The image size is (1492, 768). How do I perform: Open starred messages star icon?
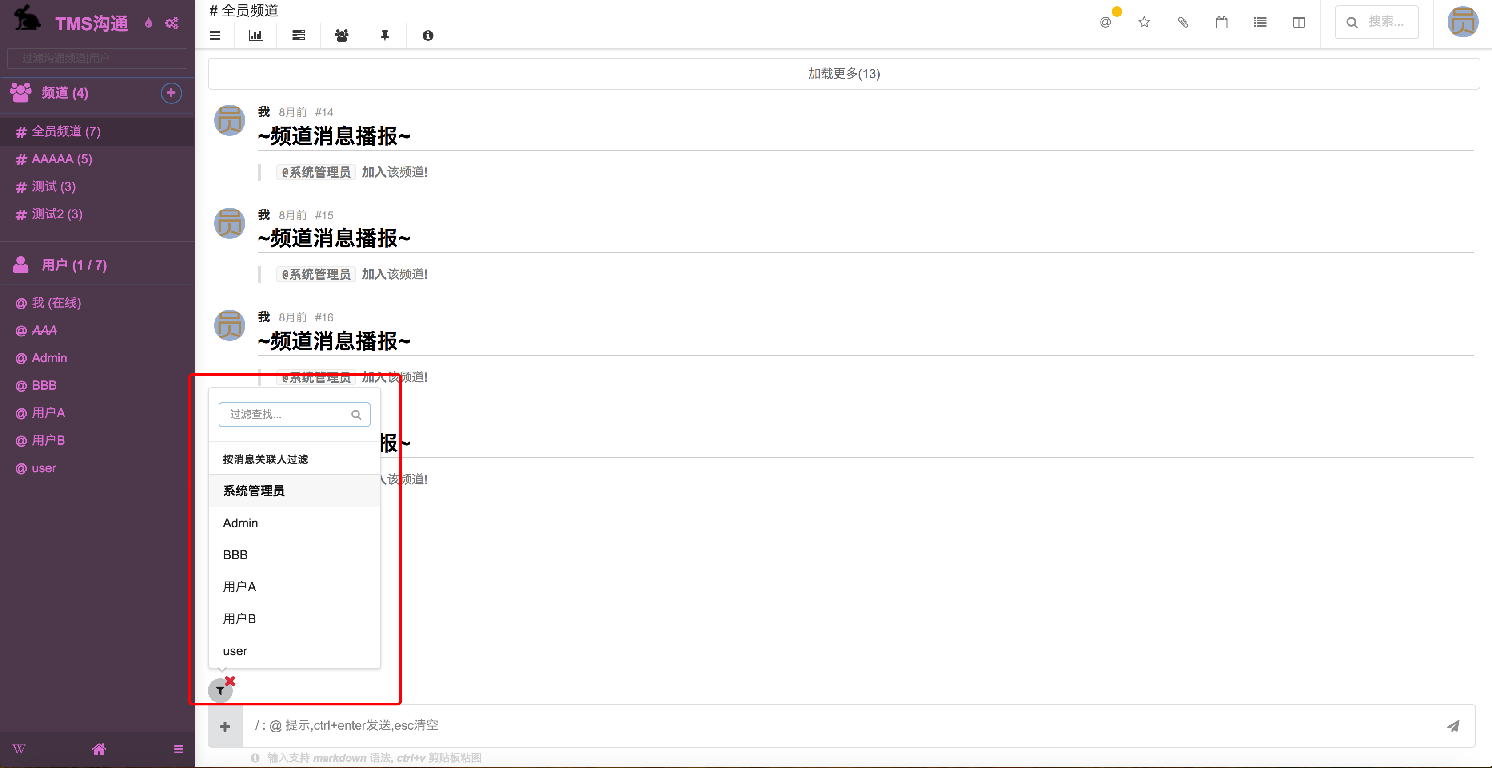[x=1144, y=23]
